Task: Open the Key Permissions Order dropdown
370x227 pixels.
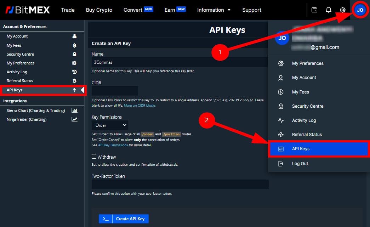Action: 110,125
